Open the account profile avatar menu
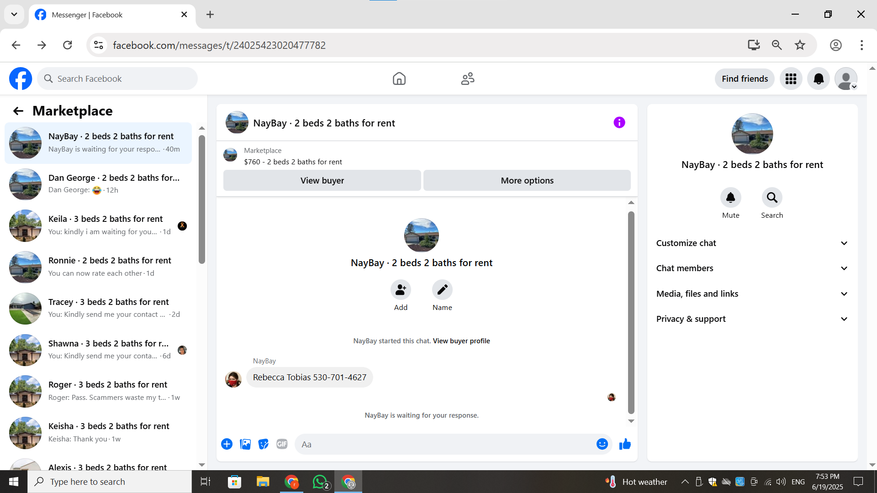 pos(846,79)
